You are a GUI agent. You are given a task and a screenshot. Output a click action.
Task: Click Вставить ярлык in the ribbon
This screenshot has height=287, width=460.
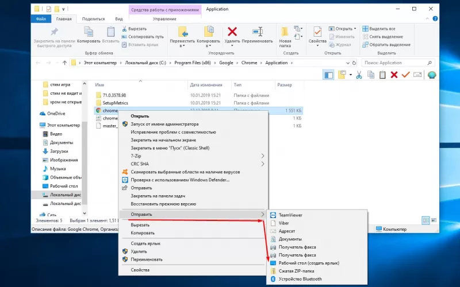(140, 45)
